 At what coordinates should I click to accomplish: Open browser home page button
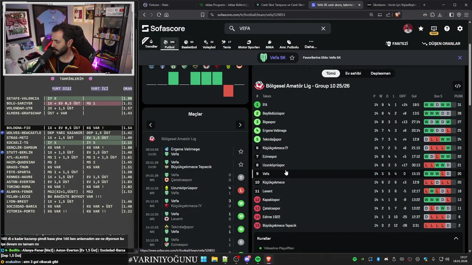click(166, 15)
